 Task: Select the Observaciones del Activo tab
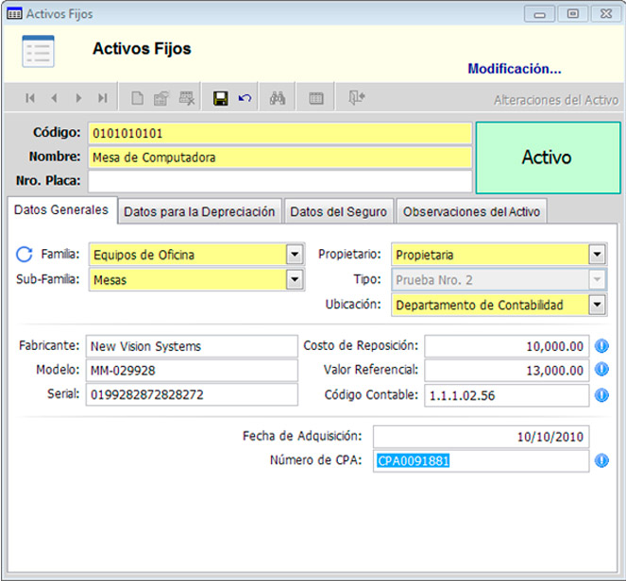(x=471, y=211)
